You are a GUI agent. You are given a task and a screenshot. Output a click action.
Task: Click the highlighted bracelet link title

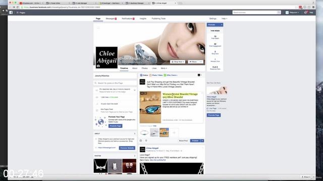coord(180,96)
